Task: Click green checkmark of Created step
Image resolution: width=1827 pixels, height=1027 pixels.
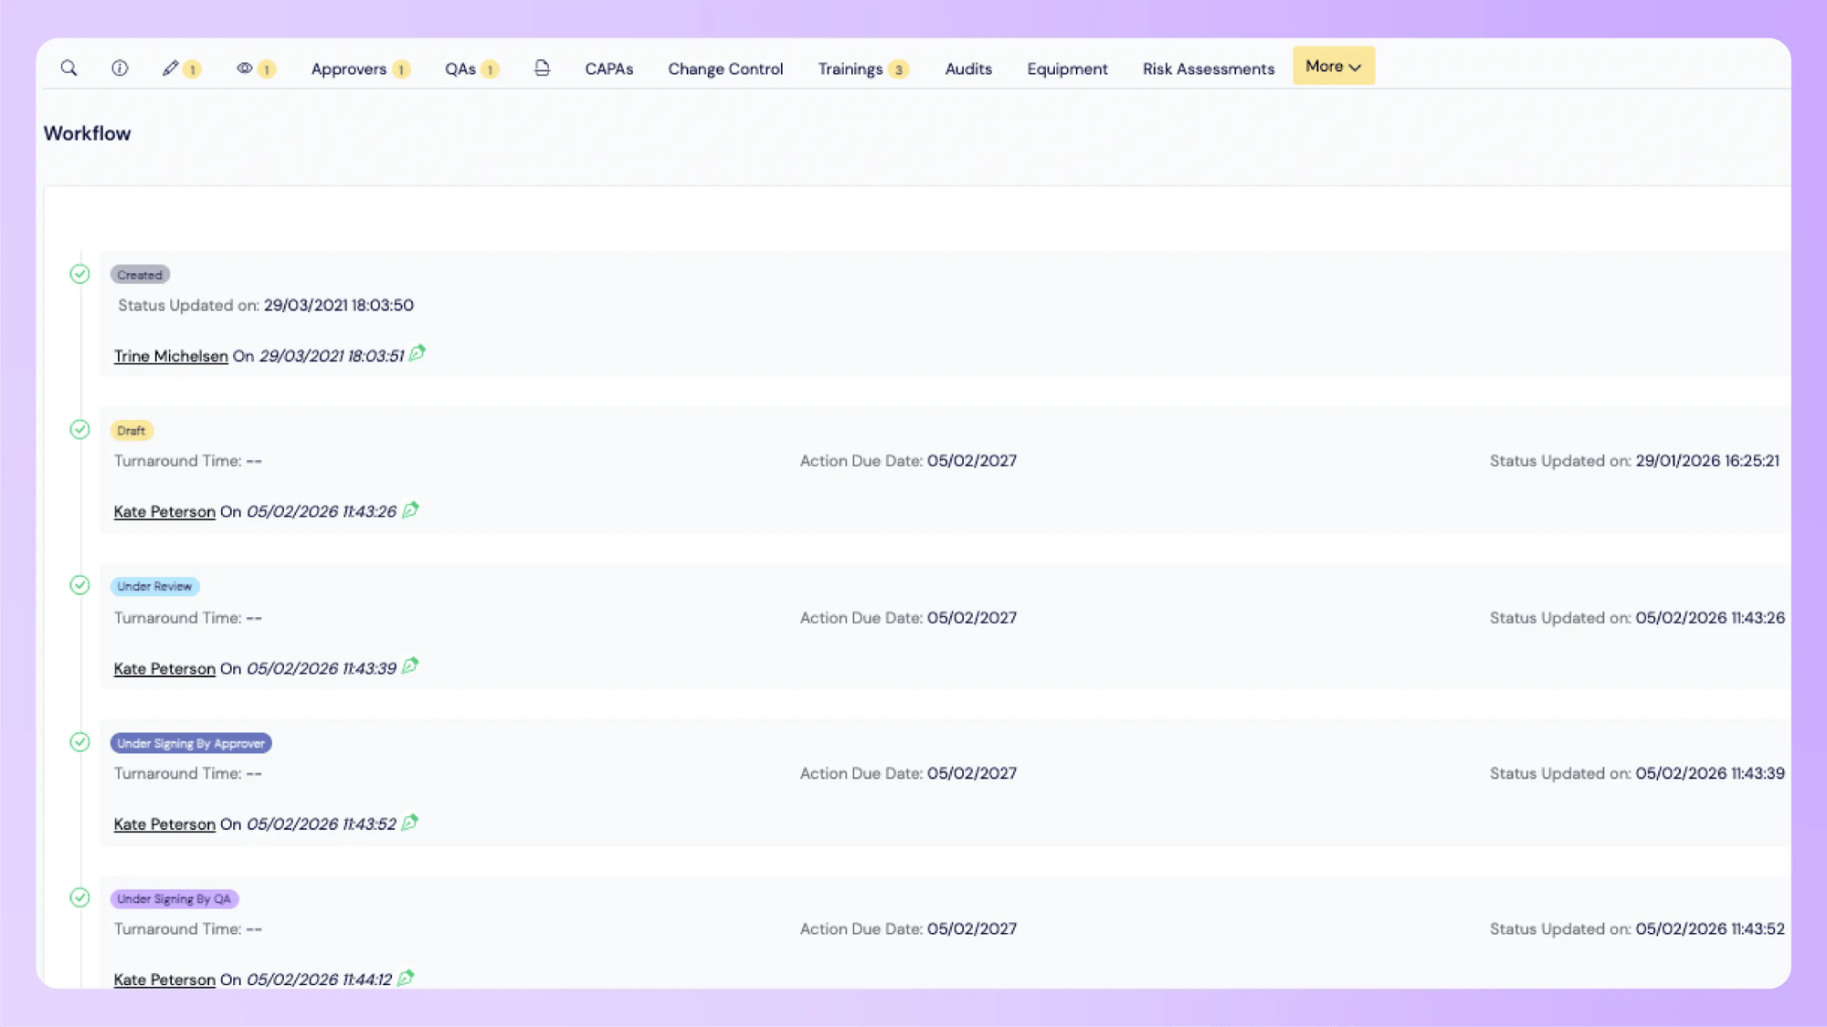Action: (80, 274)
